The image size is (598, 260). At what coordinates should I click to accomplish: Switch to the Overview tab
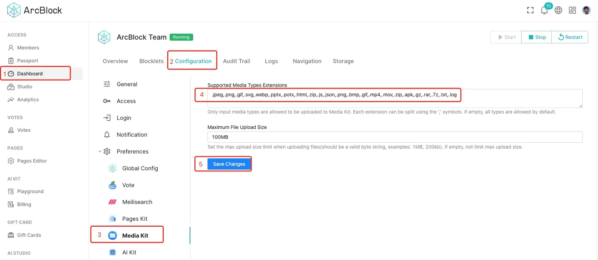coord(115,61)
